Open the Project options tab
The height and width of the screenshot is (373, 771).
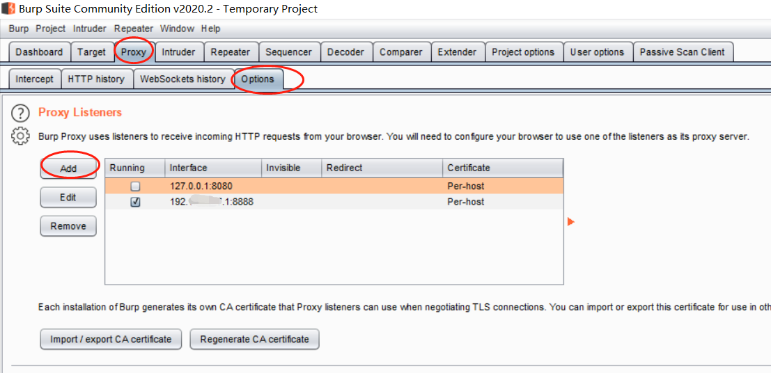(523, 52)
